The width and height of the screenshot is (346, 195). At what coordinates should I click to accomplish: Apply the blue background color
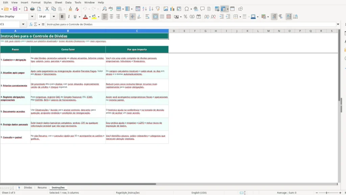pyautogui.click(x=253, y=17)
